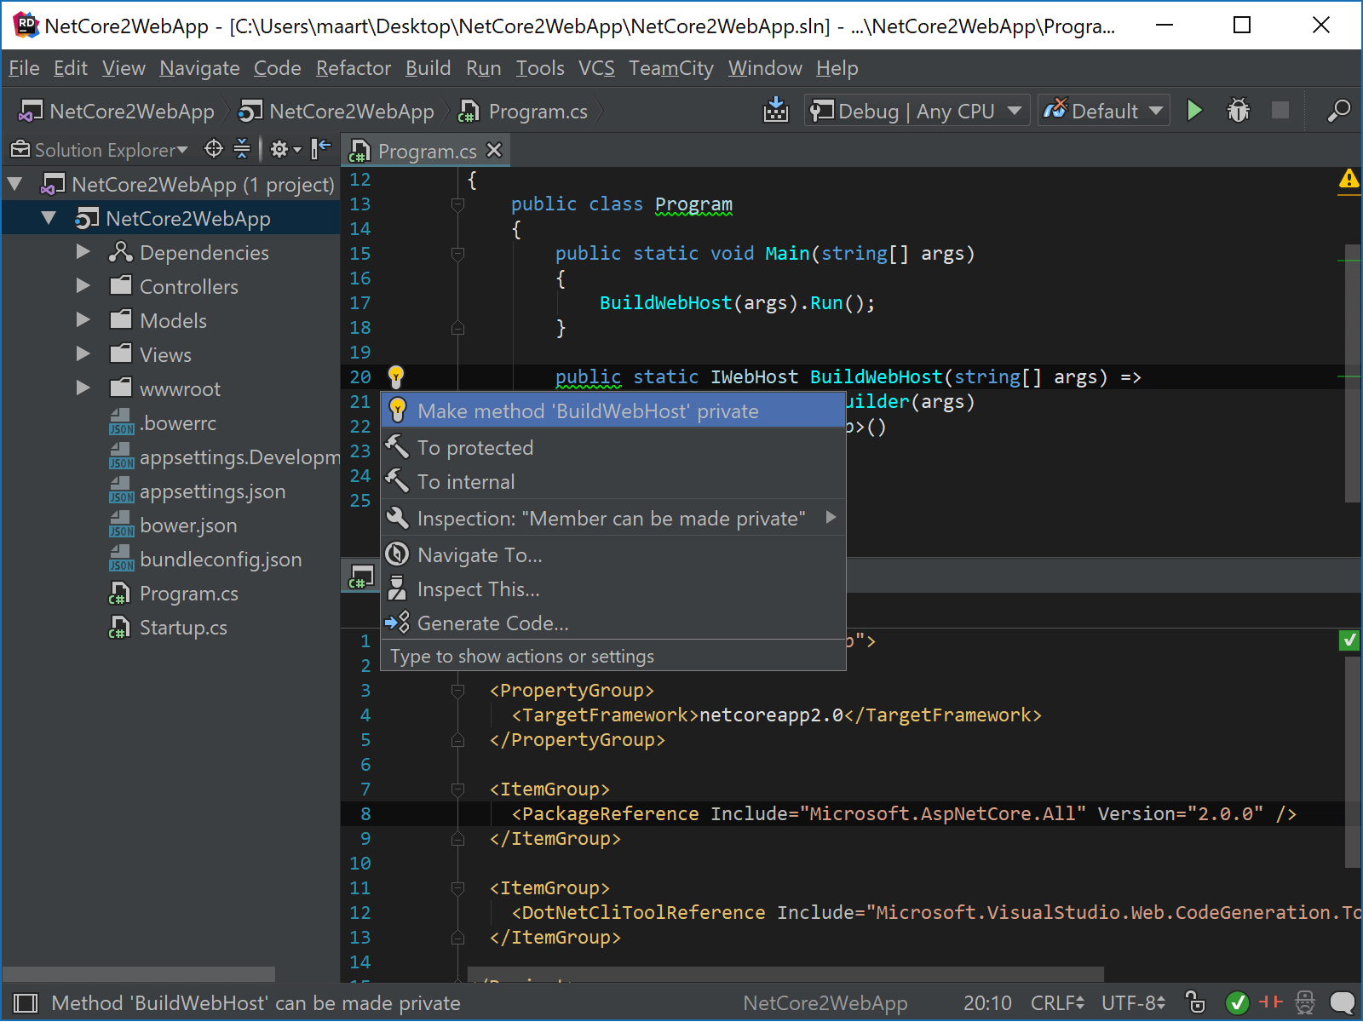Open the Default run configuration dropdown

(1103, 111)
